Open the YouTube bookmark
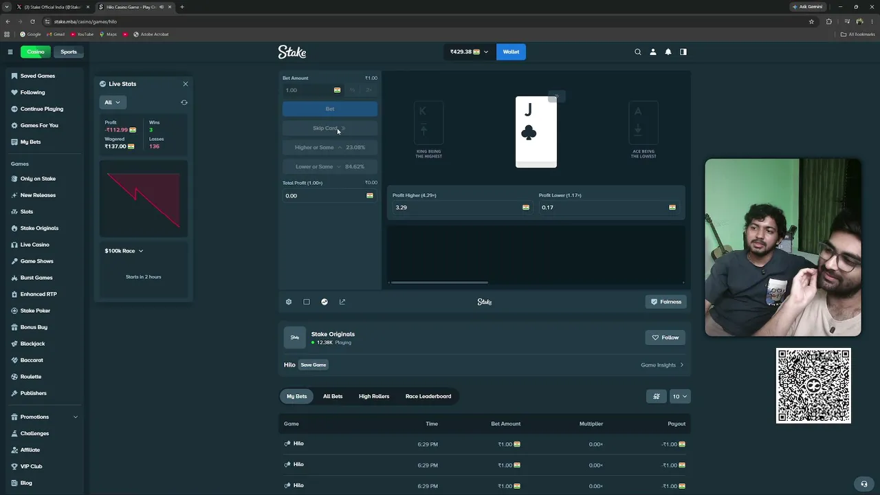The height and width of the screenshot is (495, 880). point(82,34)
